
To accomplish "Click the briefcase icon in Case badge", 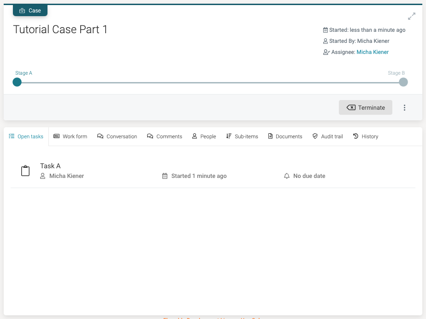I will click(22, 11).
